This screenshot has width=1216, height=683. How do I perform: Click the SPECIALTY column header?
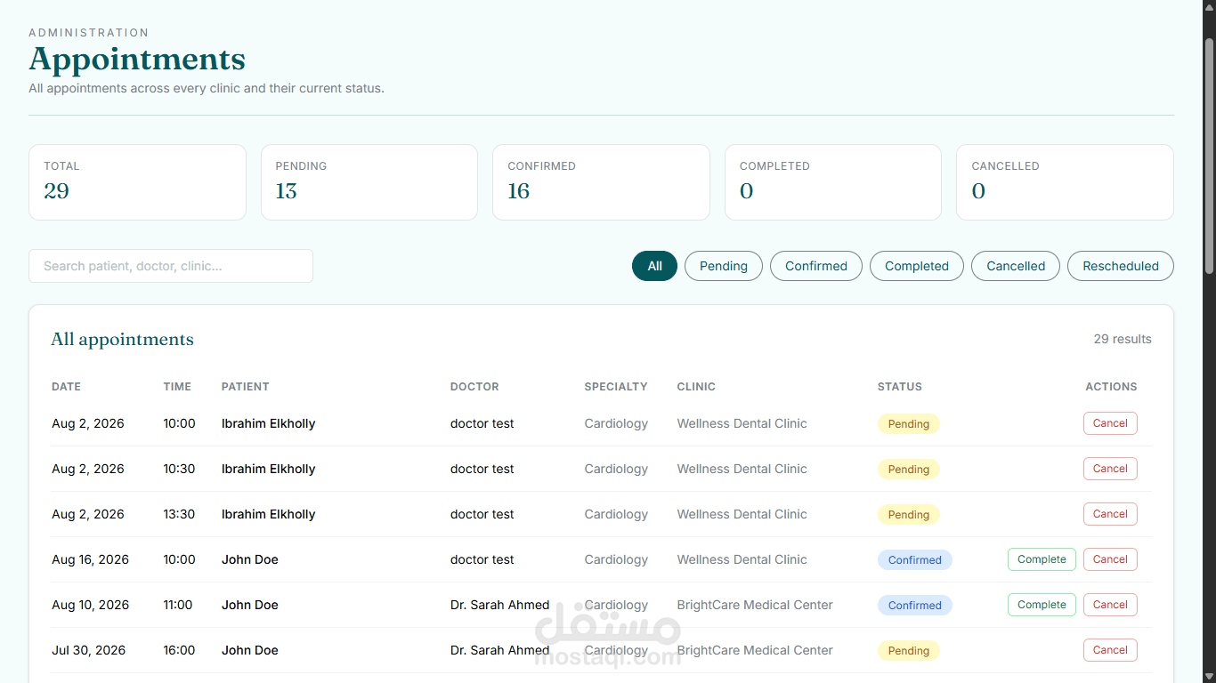pyautogui.click(x=616, y=387)
